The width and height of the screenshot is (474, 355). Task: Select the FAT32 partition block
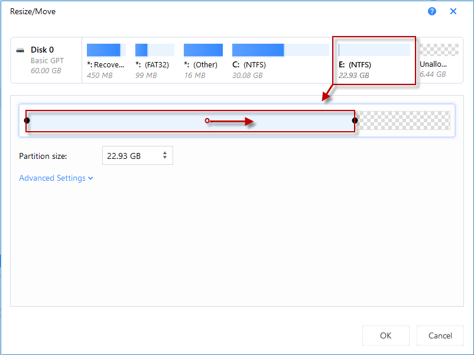tap(154, 59)
